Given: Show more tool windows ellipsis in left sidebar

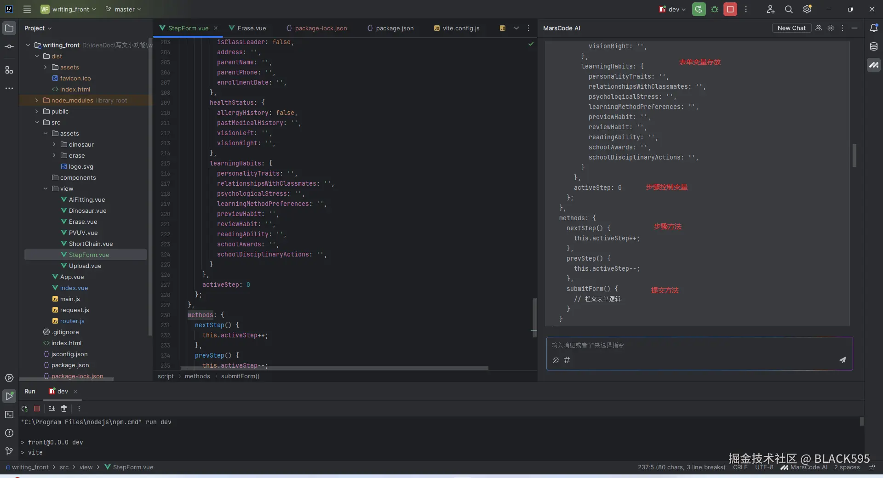Looking at the screenshot, I should pos(9,88).
